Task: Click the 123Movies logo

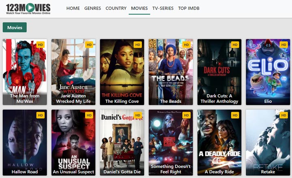Action: click(28, 9)
